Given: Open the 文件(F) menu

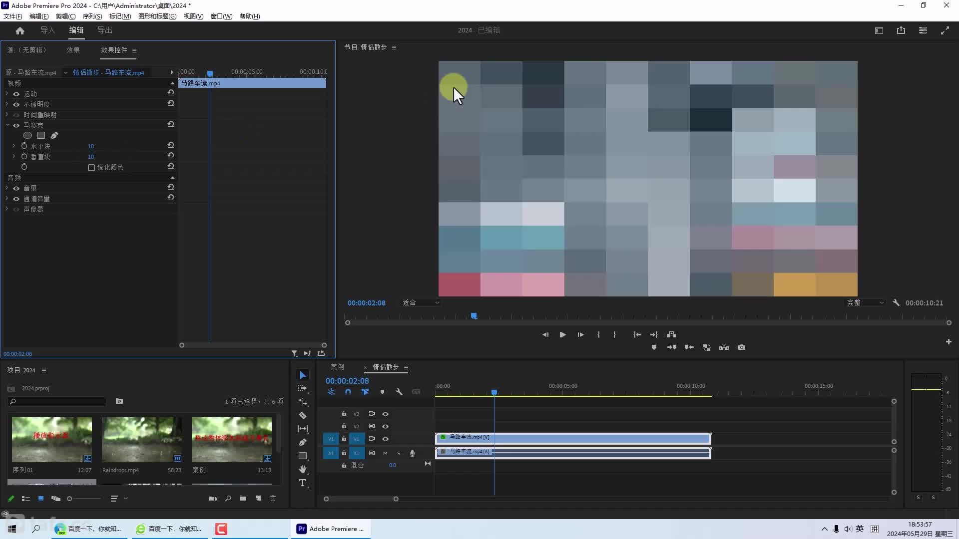Looking at the screenshot, I should click(x=12, y=16).
